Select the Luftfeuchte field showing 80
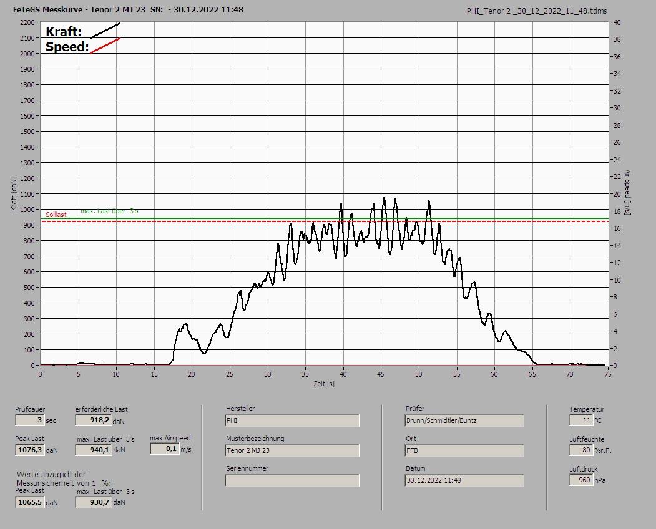656x529 pixels. [x=580, y=450]
